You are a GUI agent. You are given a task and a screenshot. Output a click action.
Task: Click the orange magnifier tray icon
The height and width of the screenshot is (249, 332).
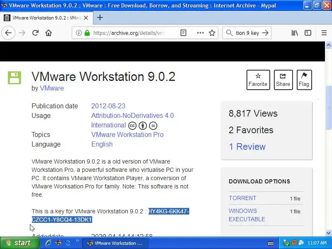(x=294, y=243)
